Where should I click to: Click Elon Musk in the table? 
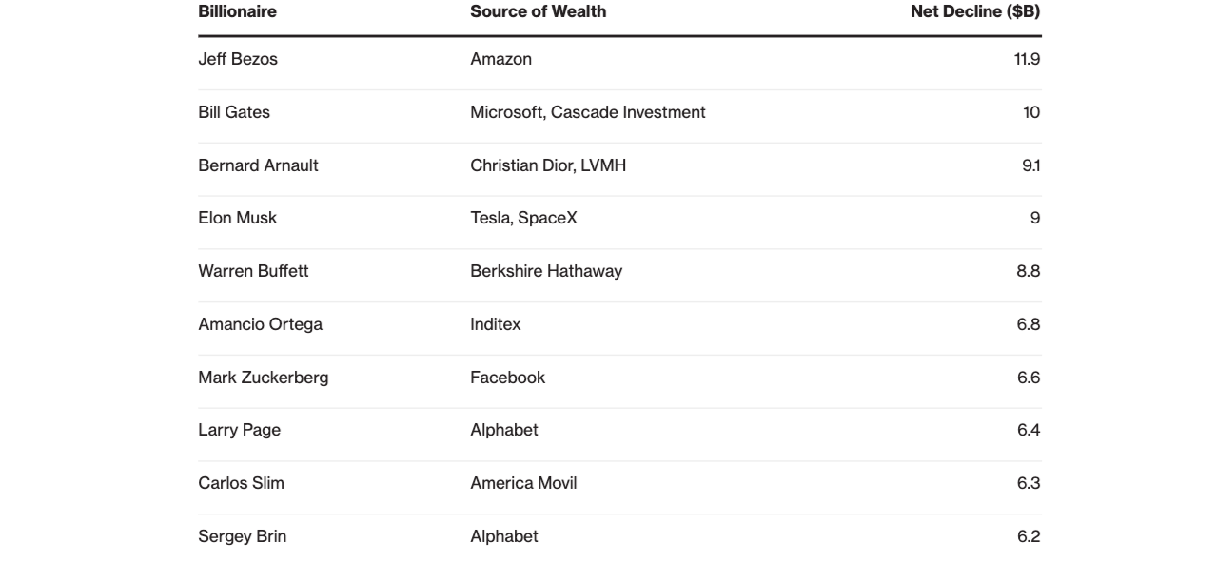tap(237, 218)
